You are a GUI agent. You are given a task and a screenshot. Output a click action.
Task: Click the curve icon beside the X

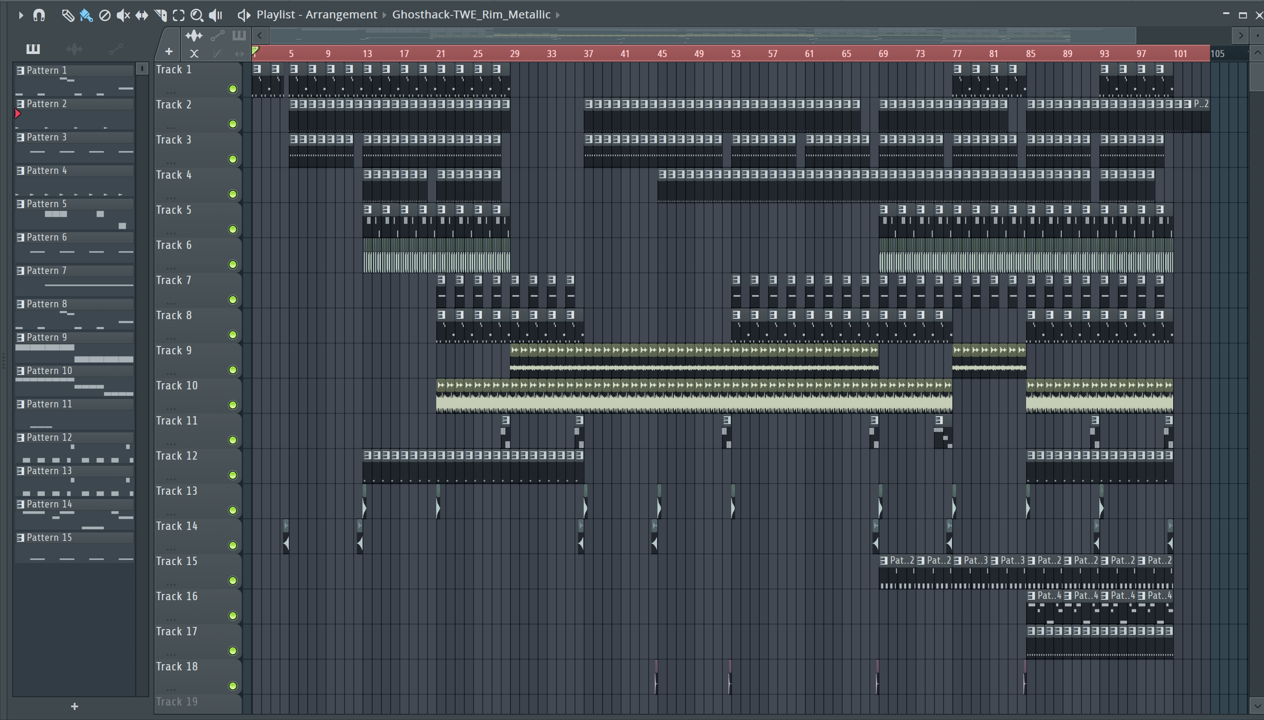(217, 54)
